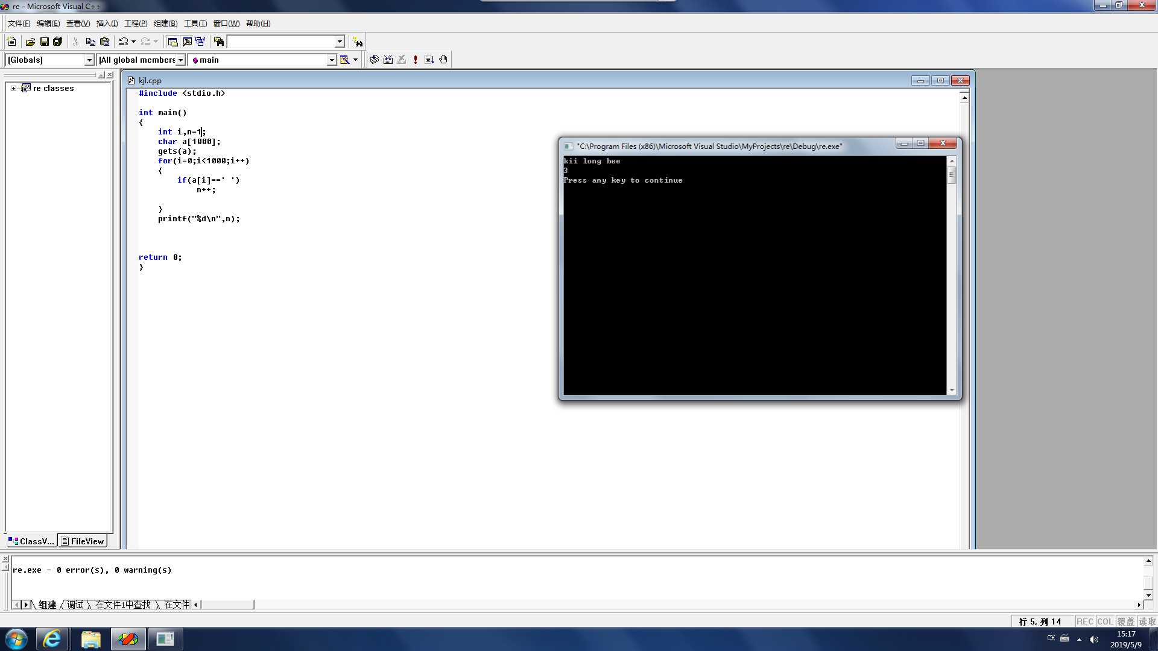Click the 'return 0;' line in the code

[160, 257]
